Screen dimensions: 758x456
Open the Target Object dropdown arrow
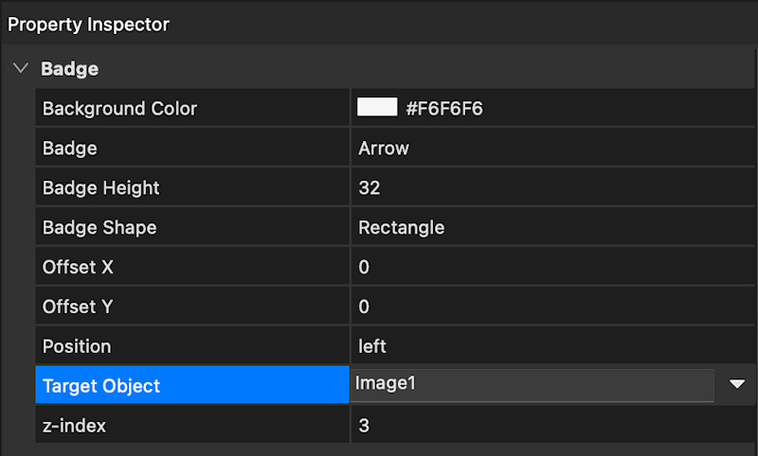coord(736,384)
